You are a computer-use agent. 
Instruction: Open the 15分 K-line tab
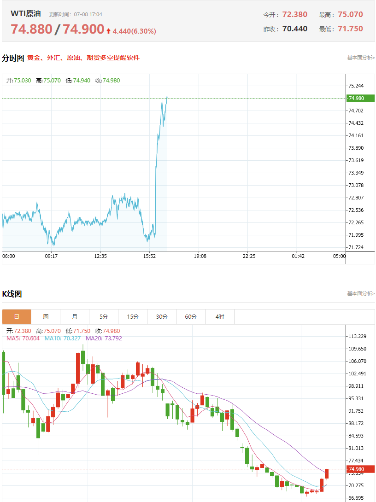[133, 317]
